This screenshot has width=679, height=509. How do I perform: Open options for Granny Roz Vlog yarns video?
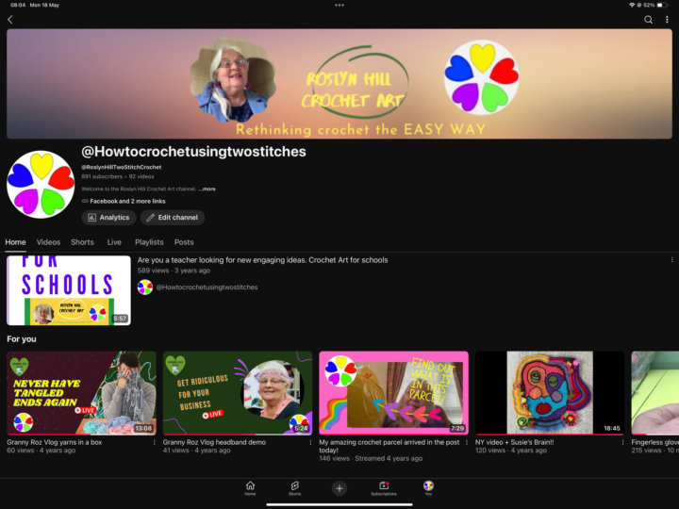click(x=154, y=442)
